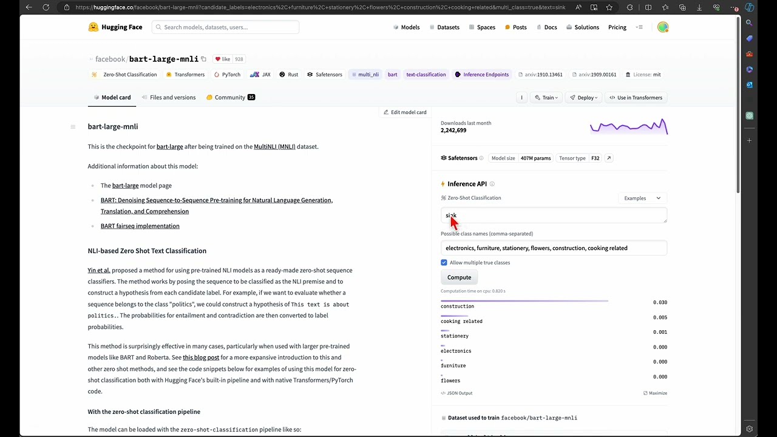Edit the possible class names field
The height and width of the screenshot is (437, 777).
pyautogui.click(x=554, y=248)
